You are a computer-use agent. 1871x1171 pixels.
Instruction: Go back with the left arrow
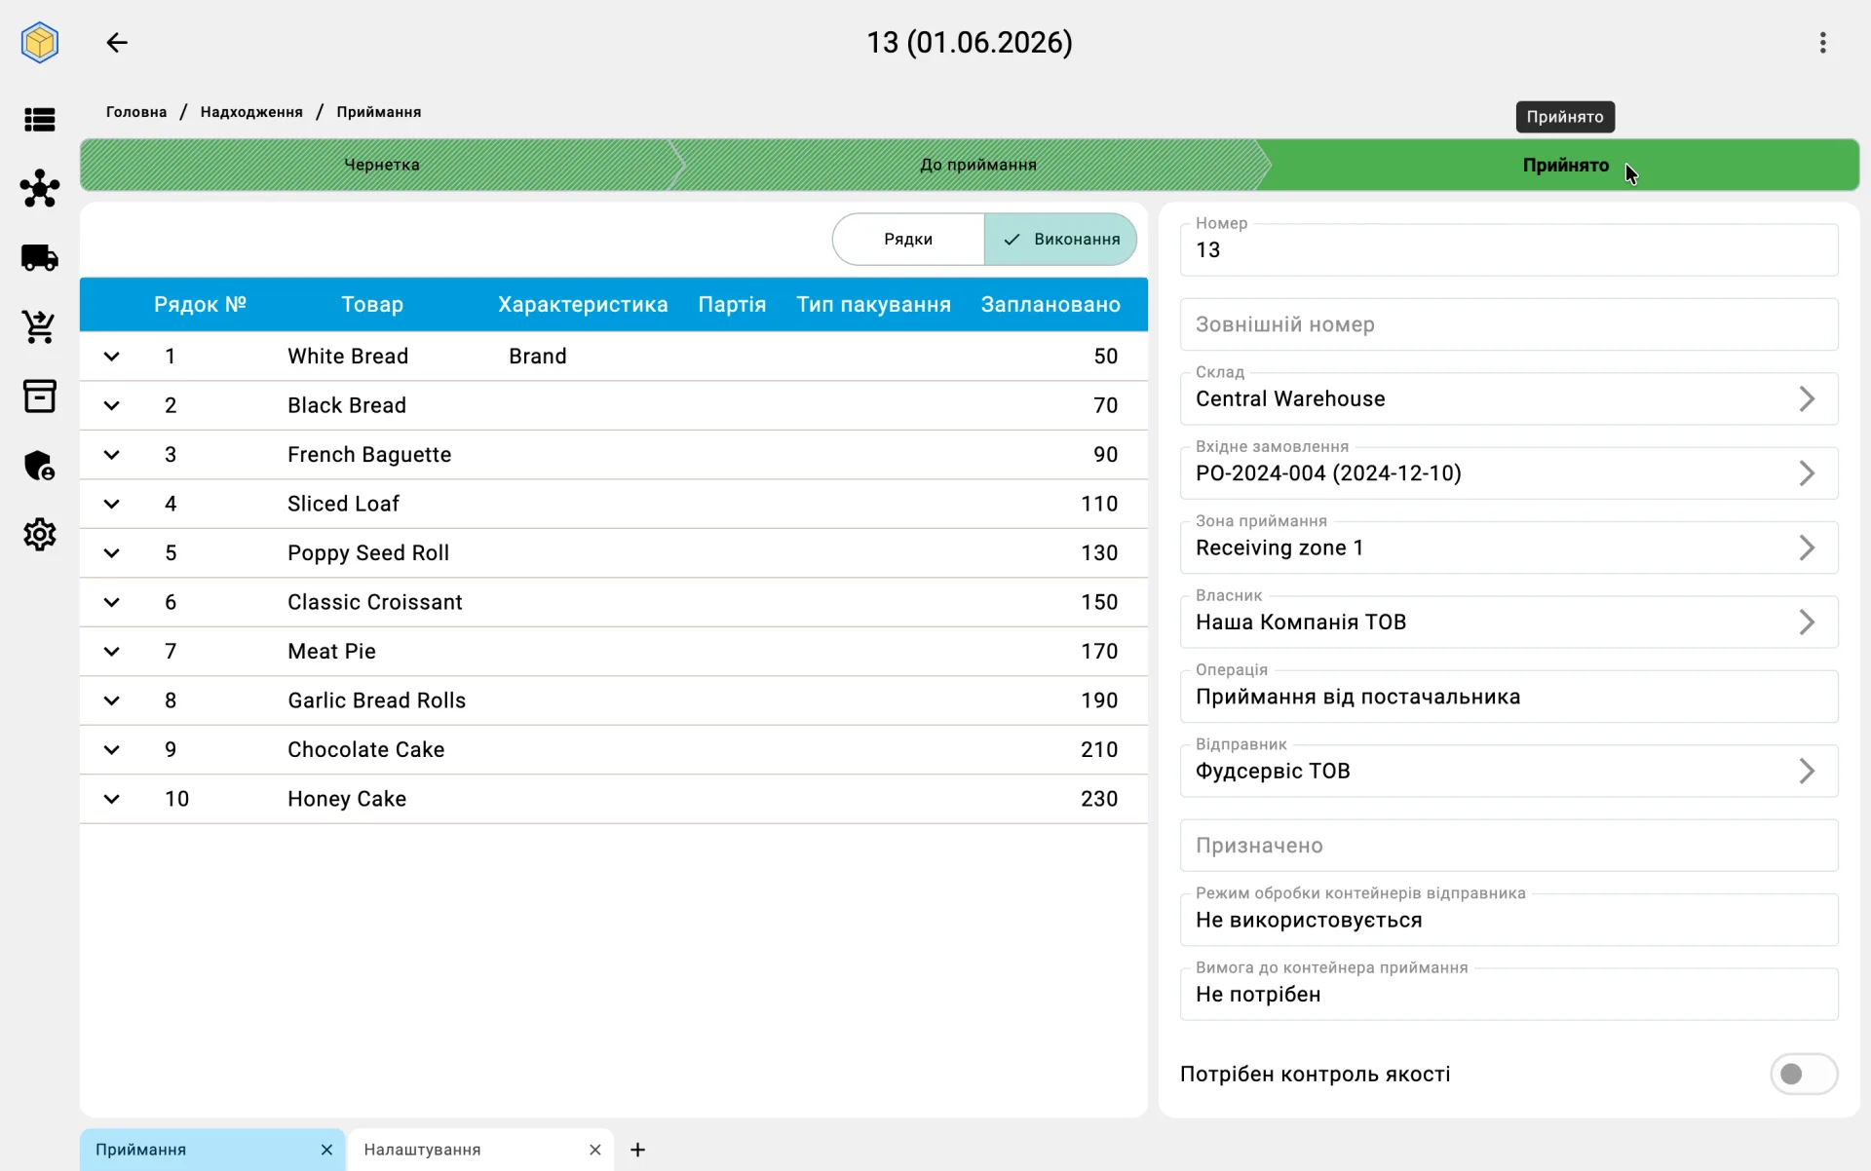(x=117, y=43)
